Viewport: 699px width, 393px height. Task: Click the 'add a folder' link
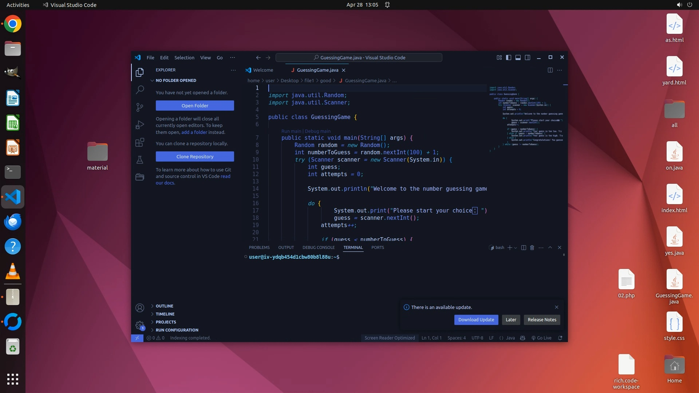[x=194, y=132]
